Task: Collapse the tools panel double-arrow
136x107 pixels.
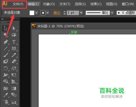Action: [2, 19]
